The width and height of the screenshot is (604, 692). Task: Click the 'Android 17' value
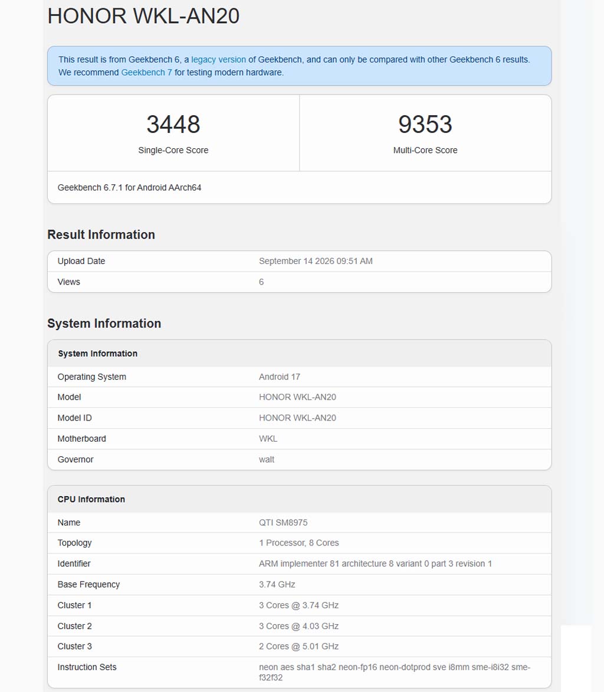(x=280, y=377)
